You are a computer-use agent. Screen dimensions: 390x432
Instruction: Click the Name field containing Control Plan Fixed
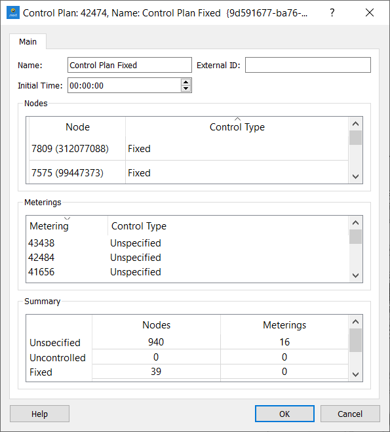[x=130, y=65]
